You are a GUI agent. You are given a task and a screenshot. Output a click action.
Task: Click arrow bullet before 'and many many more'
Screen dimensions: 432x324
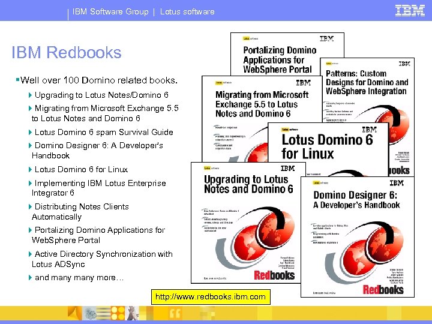(x=30, y=277)
